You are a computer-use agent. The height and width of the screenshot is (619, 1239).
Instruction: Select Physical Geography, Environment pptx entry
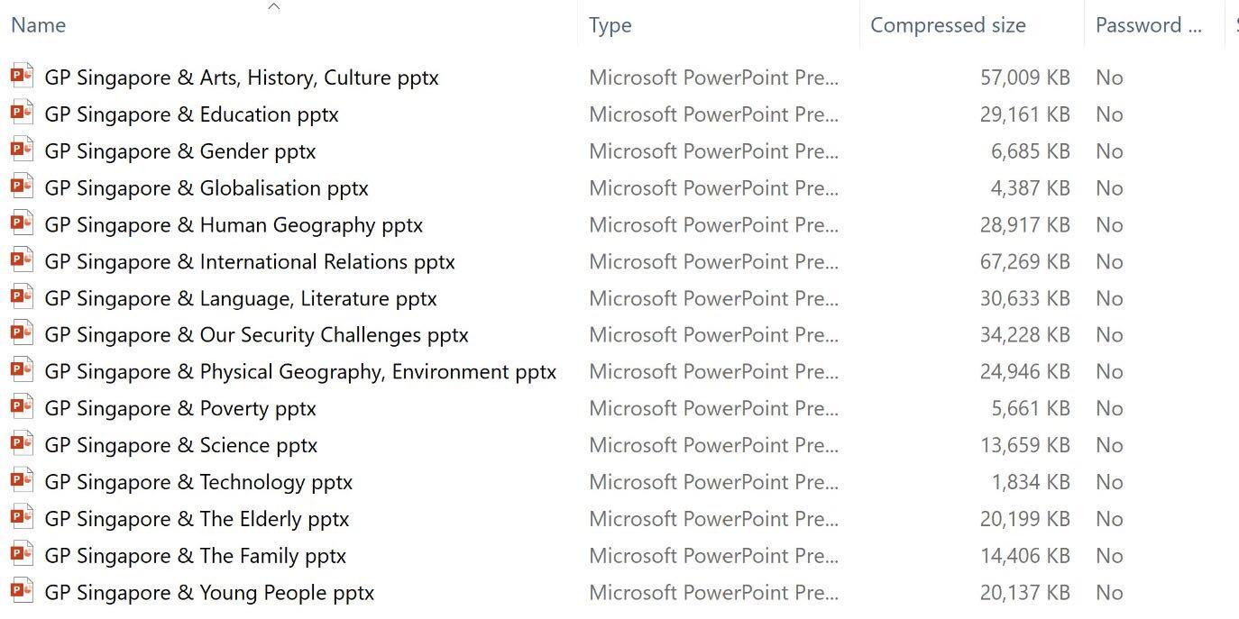point(300,372)
